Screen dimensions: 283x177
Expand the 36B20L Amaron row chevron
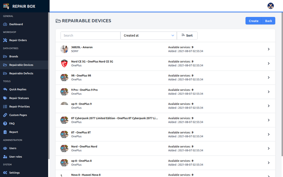point(269,49)
